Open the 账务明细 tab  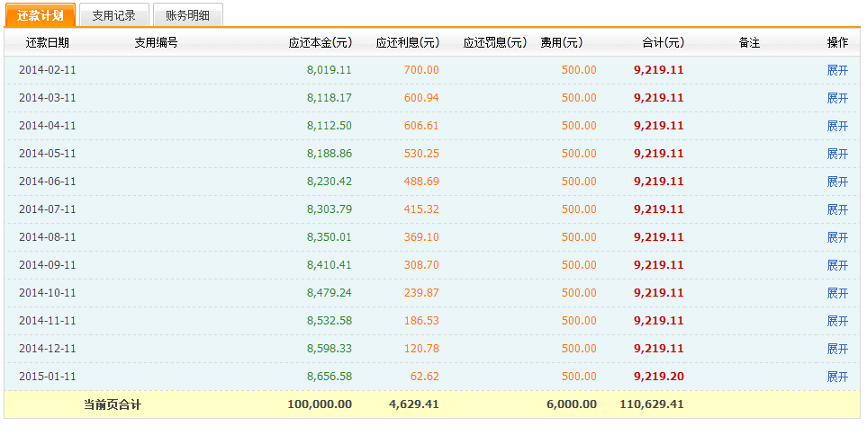(188, 15)
